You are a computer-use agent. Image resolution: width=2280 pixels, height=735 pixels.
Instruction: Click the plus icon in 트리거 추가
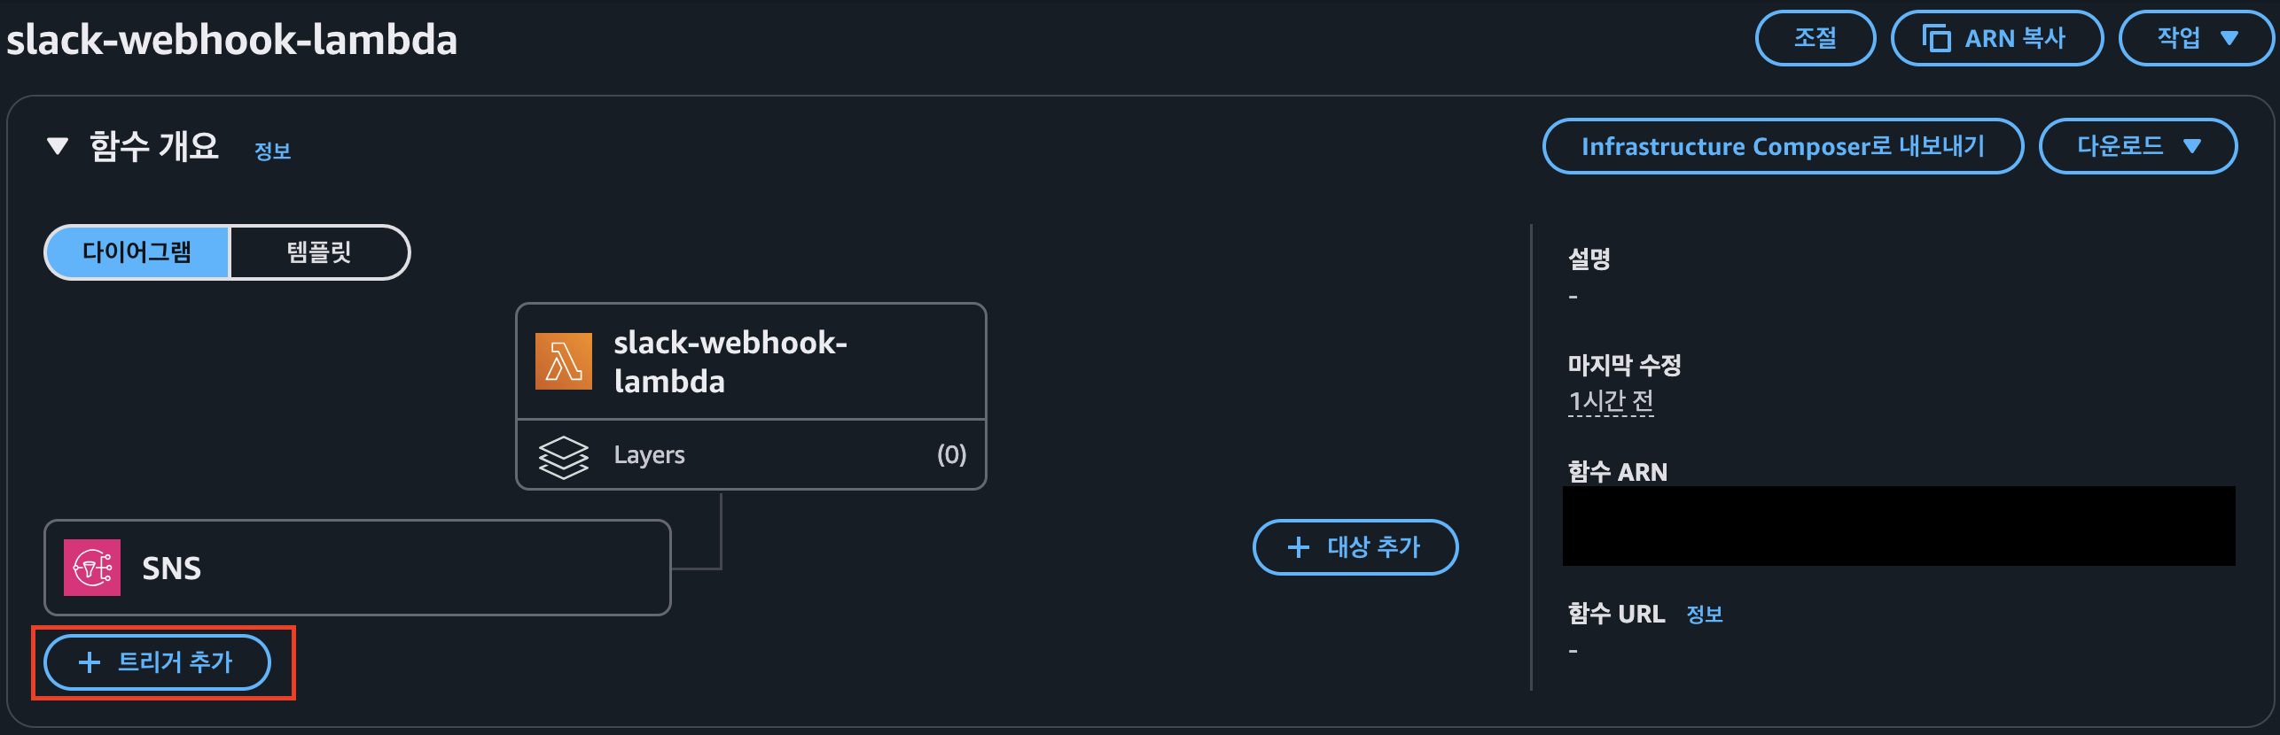point(90,662)
